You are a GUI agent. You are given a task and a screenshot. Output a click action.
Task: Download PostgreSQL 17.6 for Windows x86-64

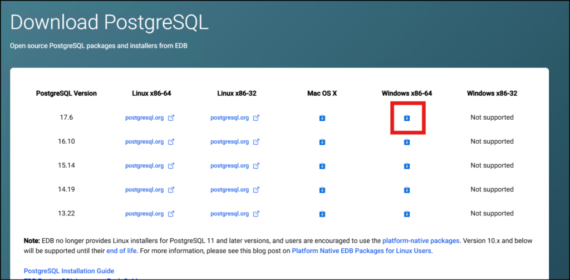coord(407,117)
